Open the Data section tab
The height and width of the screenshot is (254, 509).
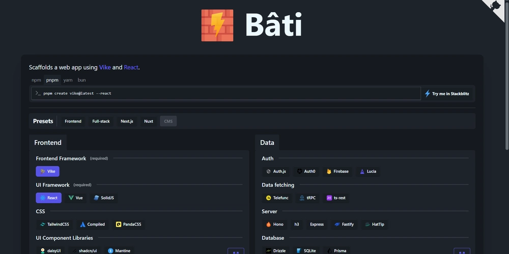267,143
